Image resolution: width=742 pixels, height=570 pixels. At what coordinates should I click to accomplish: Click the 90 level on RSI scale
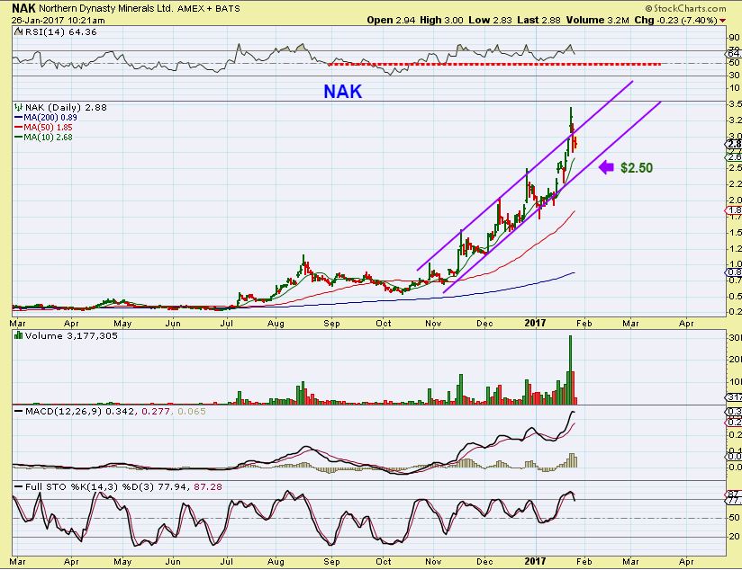point(735,38)
